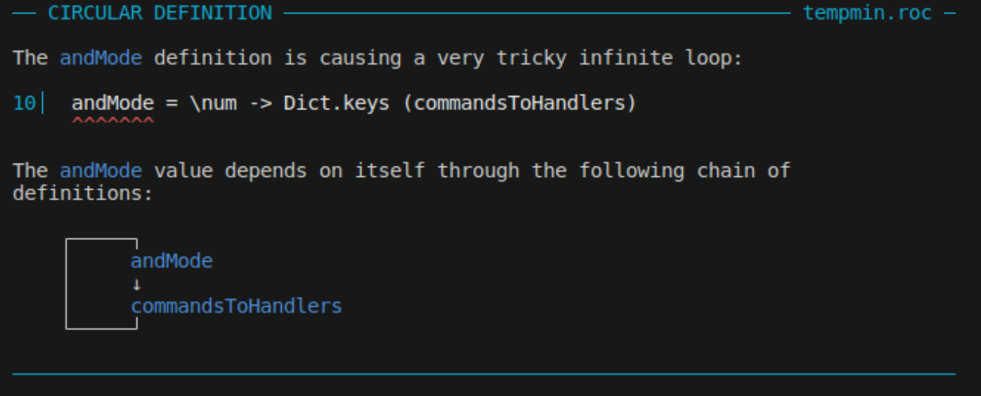Screen dimensions: 981x396
Task: Click the down arrow in the chain
Action: pos(136,284)
